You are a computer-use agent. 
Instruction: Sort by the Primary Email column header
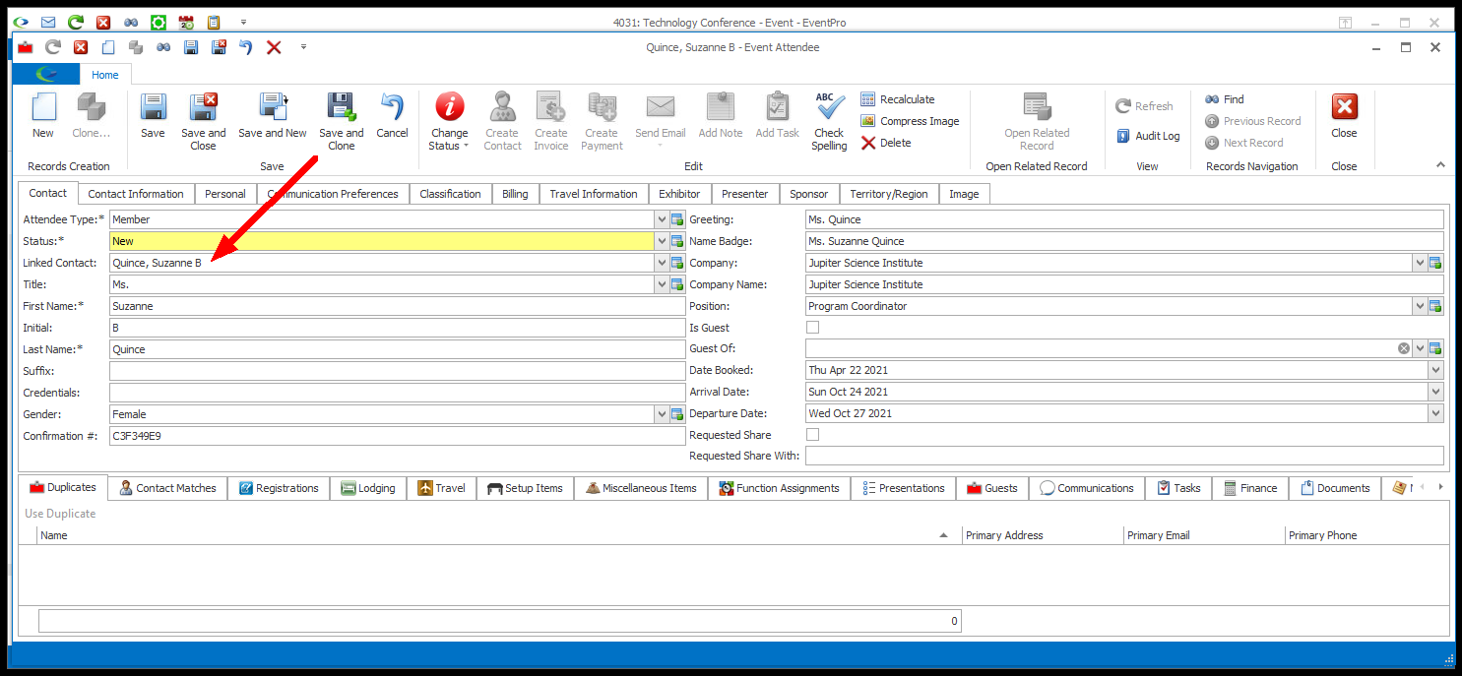click(1203, 535)
